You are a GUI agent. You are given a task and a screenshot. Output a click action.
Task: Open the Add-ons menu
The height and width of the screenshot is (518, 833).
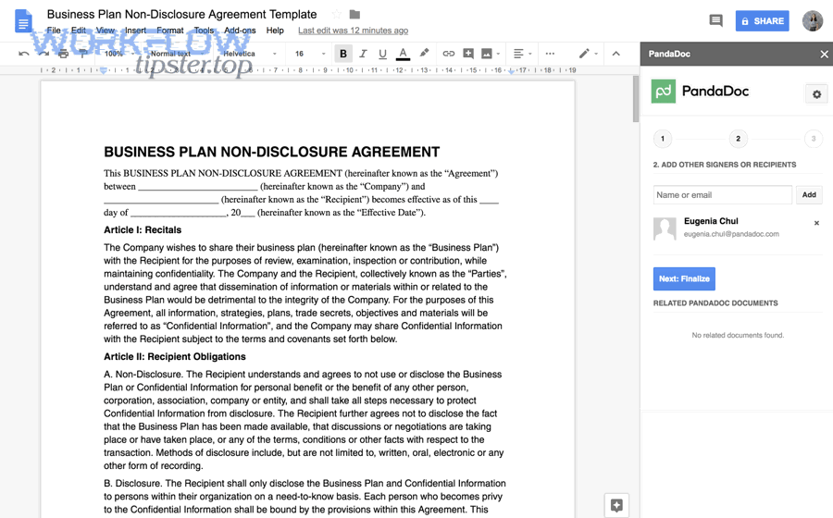pos(240,31)
